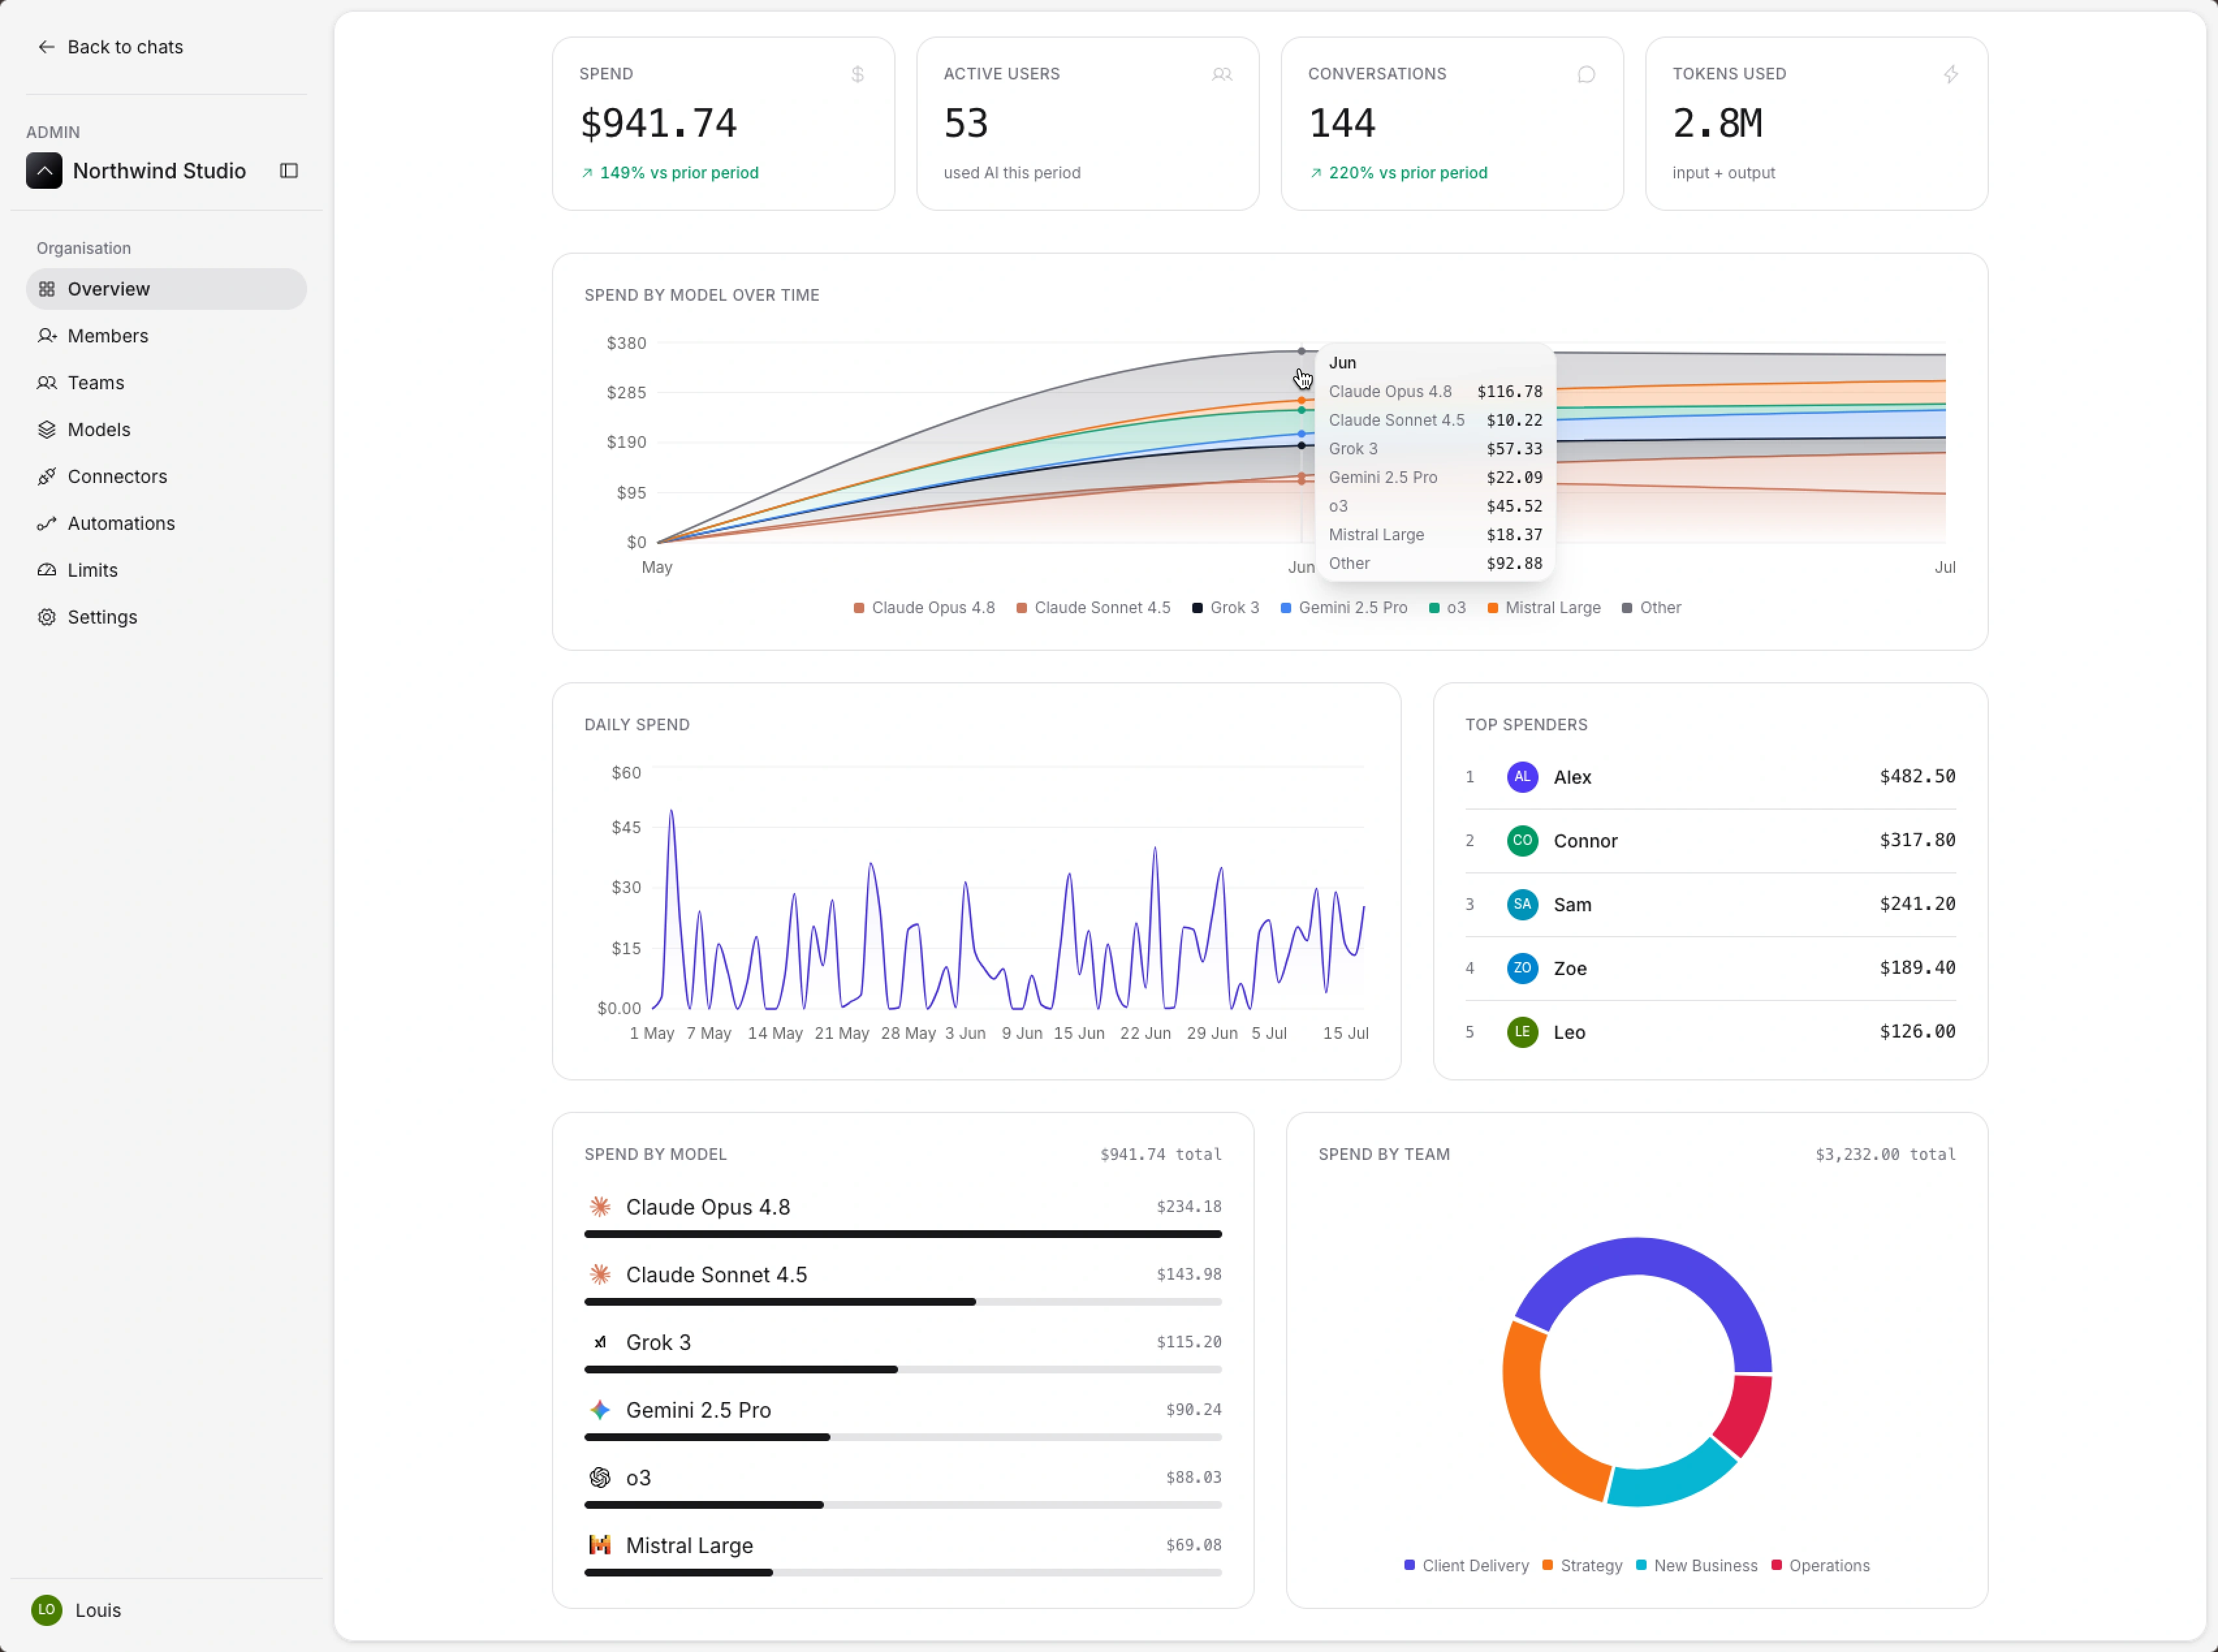
Task: Click the Claude Sonnet 4.5 spend bar
Action: (x=903, y=1302)
